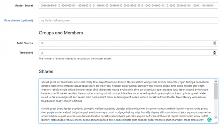Click the Shares scrollbar up arrow
This screenshot has width=223, height=127.
tap(216, 81)
